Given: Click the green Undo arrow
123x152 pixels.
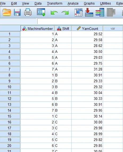Looking at the screenshot, I should (x=54, y=13).
